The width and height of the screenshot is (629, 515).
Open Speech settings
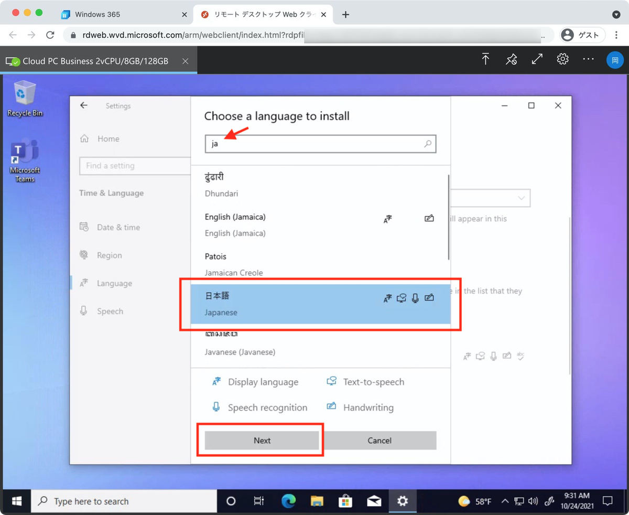click(x=101, y=311)
